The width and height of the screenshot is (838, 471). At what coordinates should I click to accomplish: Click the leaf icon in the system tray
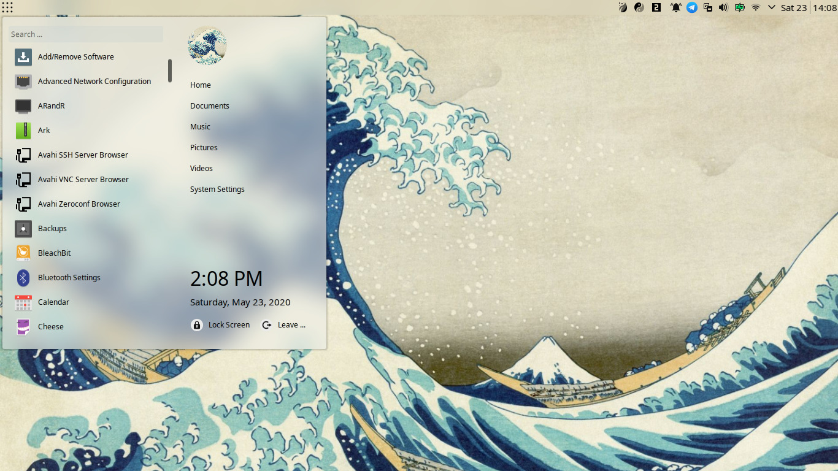pos(623,7)
